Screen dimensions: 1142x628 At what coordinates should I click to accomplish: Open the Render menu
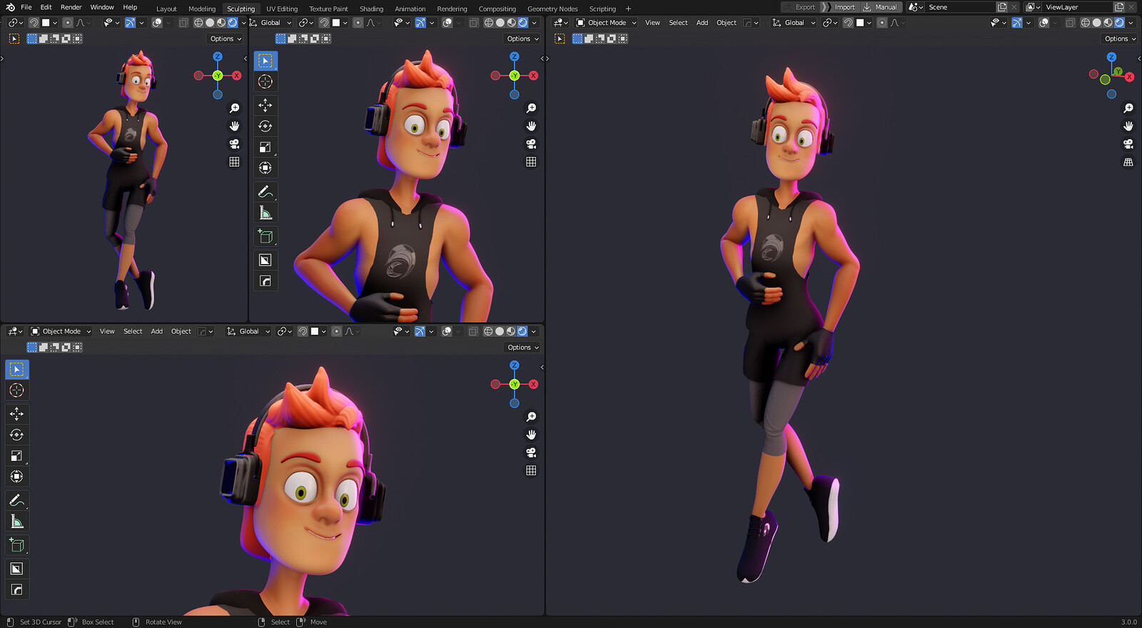71,7
